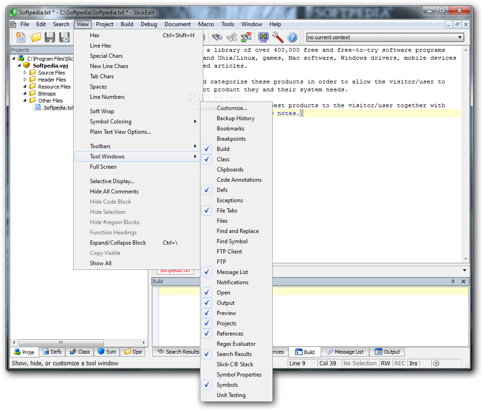The image size is (483, 411).
Task: Click the workspace icon in project tree root
Action: pos(21,58)
